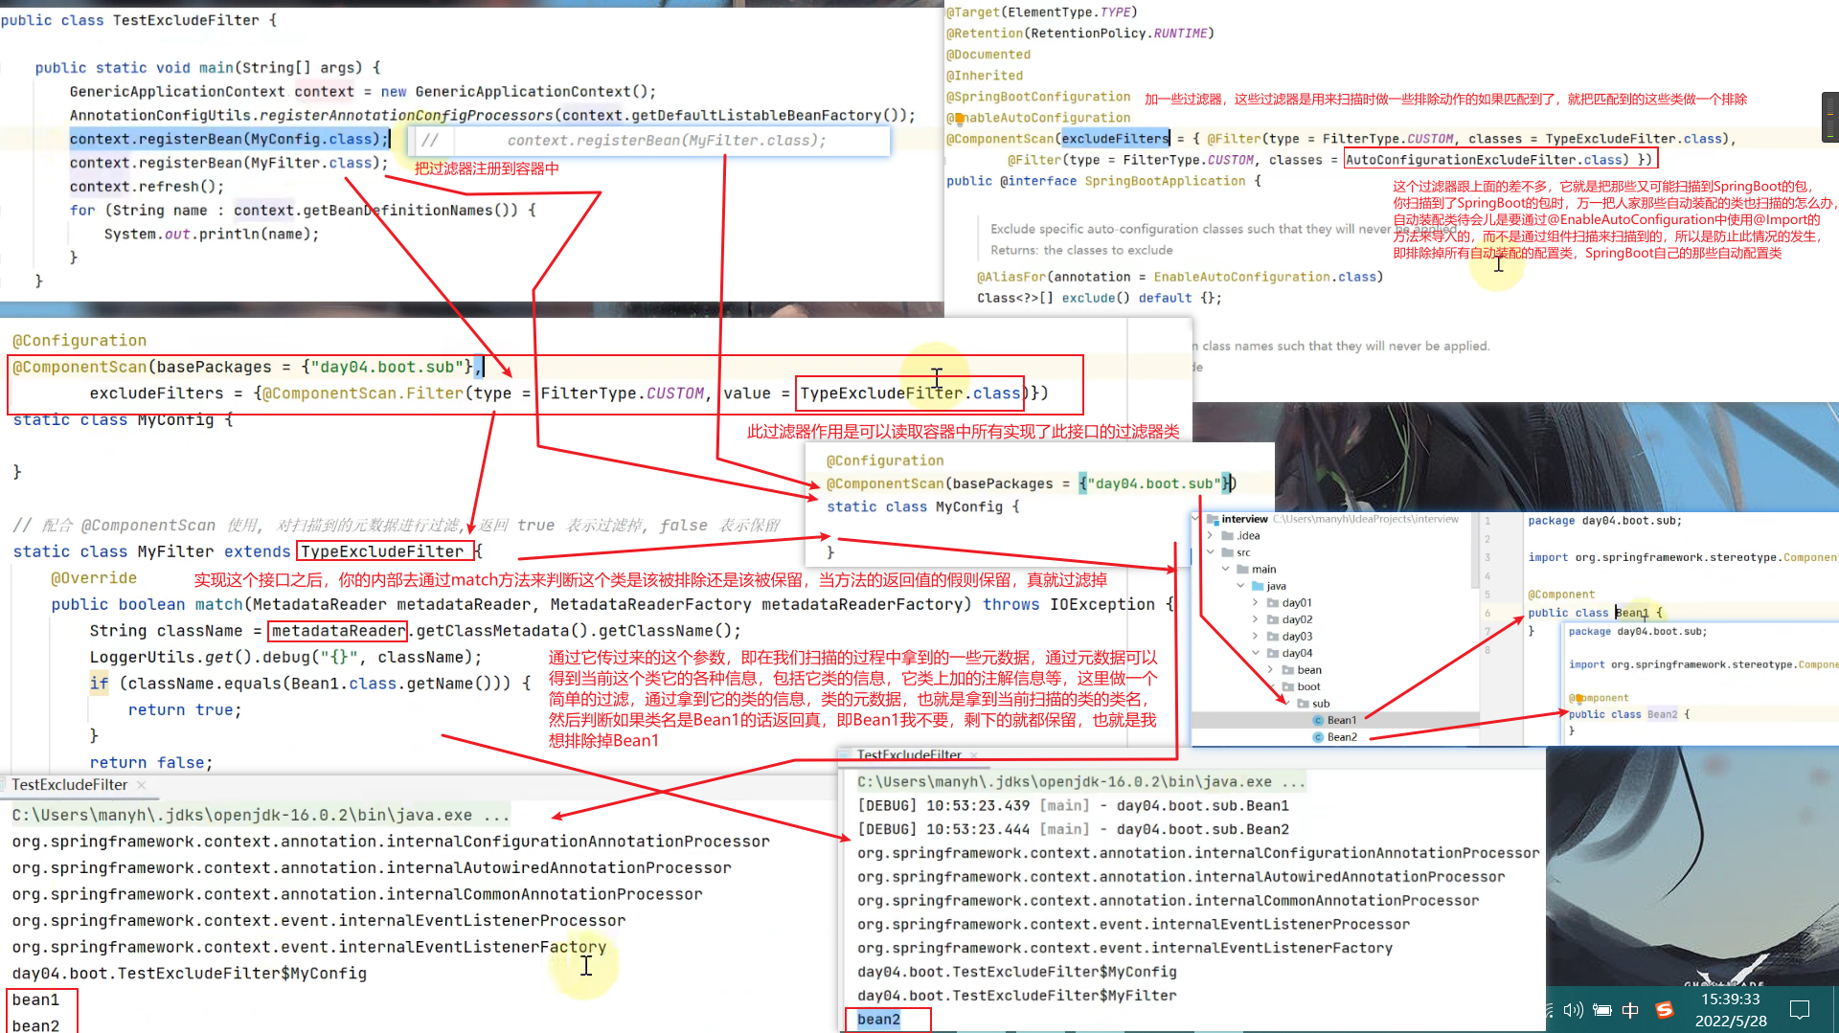Expand the day01 package node
Screen dimensions: 1839x1033
[1256, 603]
